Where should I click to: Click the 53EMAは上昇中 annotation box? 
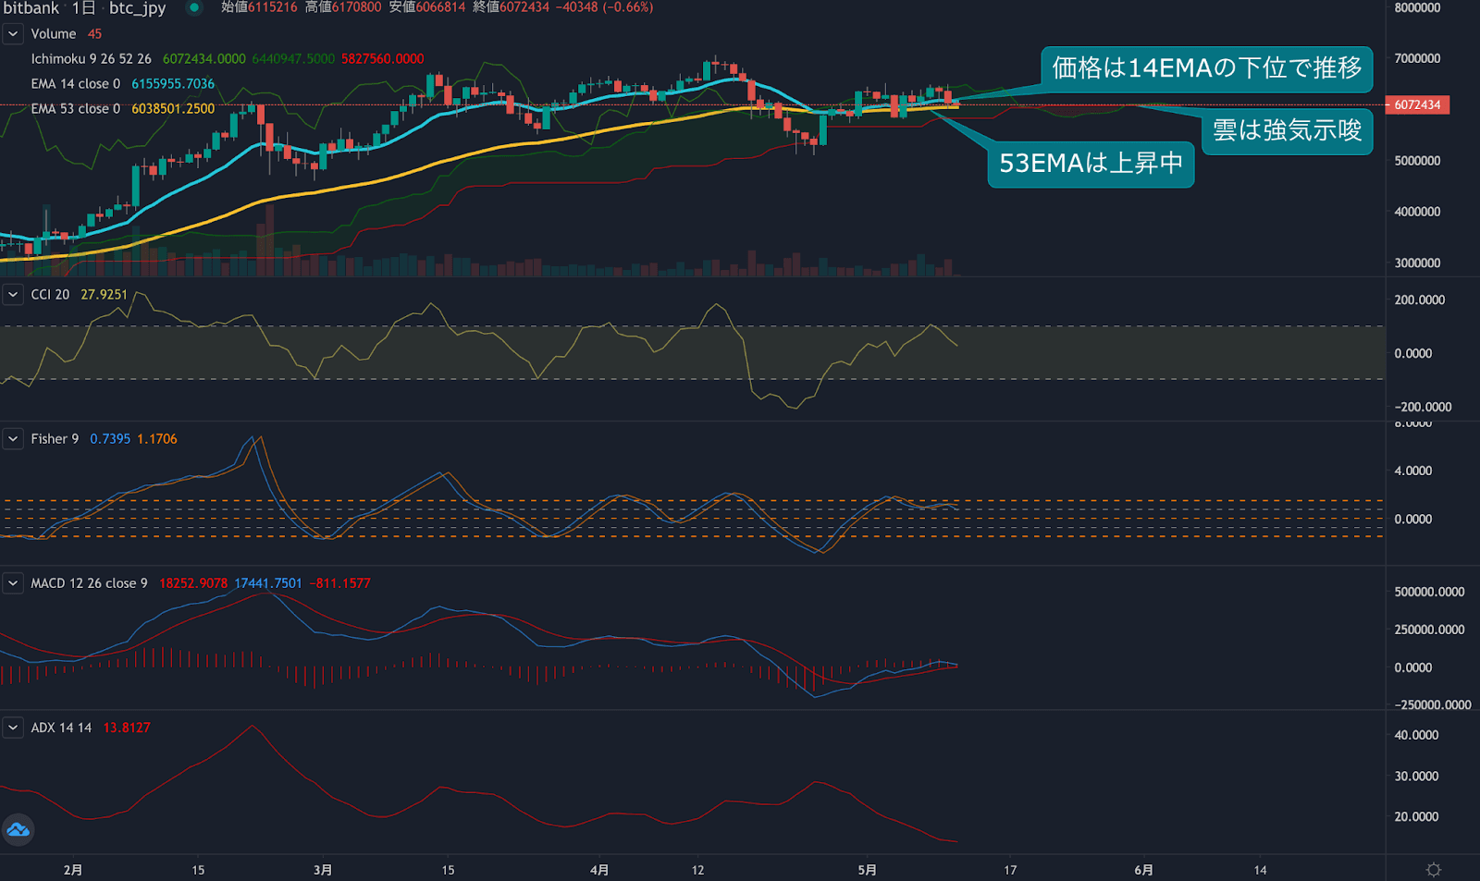1090,165
